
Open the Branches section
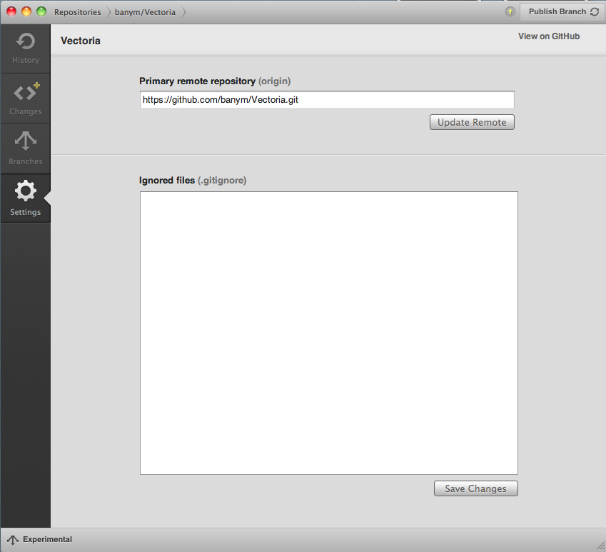tap(25, 149)
